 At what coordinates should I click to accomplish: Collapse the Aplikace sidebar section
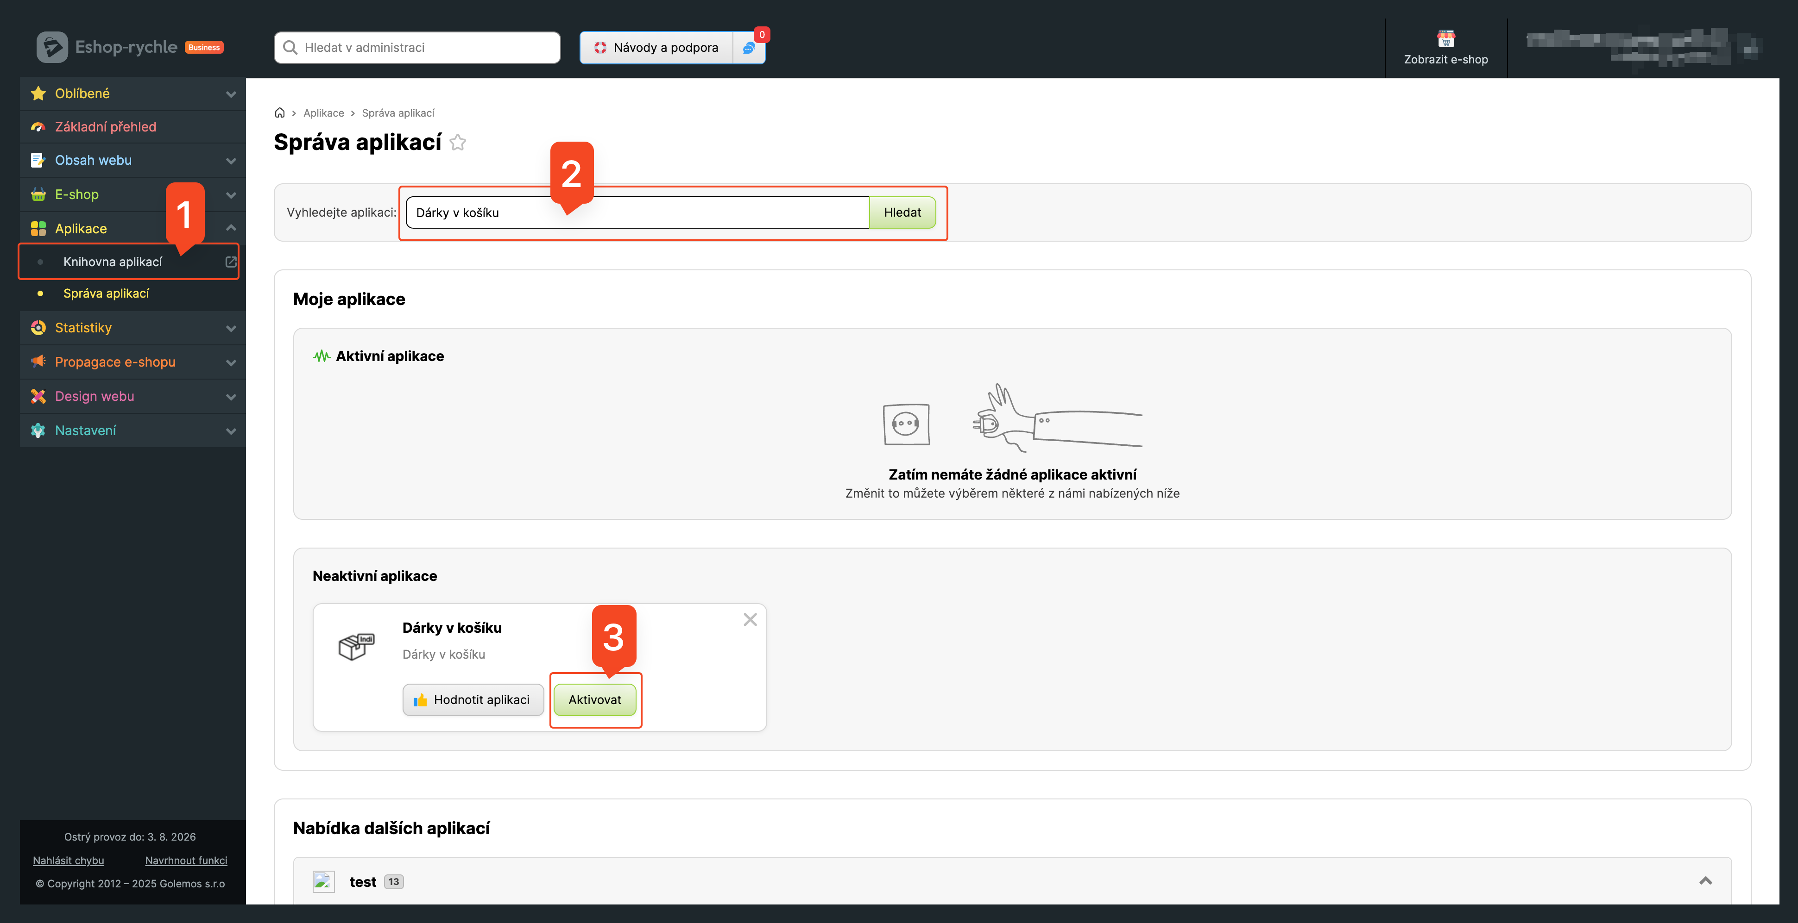pos(230,228)
